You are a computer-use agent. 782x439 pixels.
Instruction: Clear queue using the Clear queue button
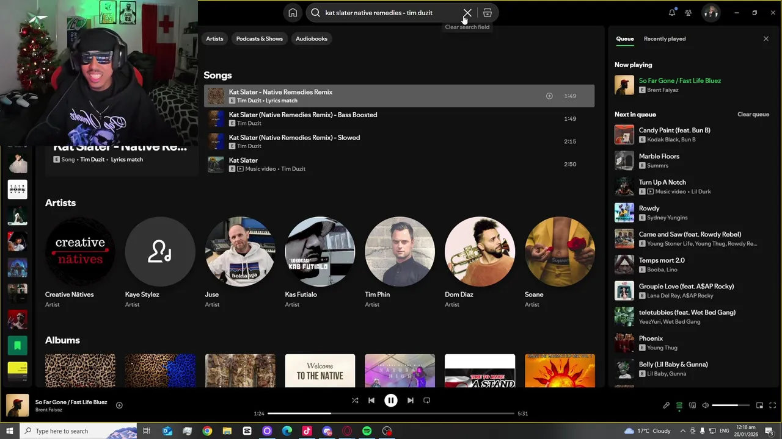point(753,115)
